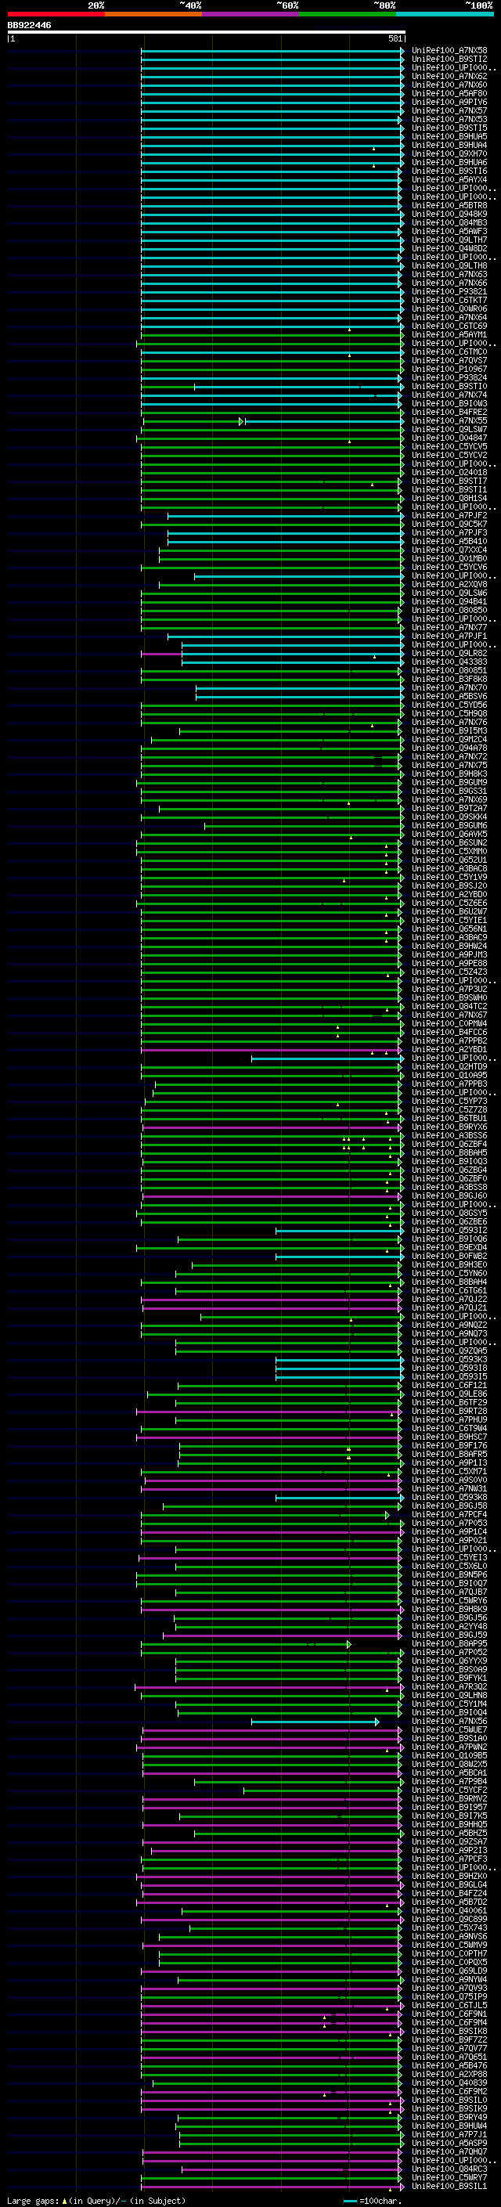Select the UniRef100_B9HUA5 label
The image size is (501, 2207).
[449, 136]
